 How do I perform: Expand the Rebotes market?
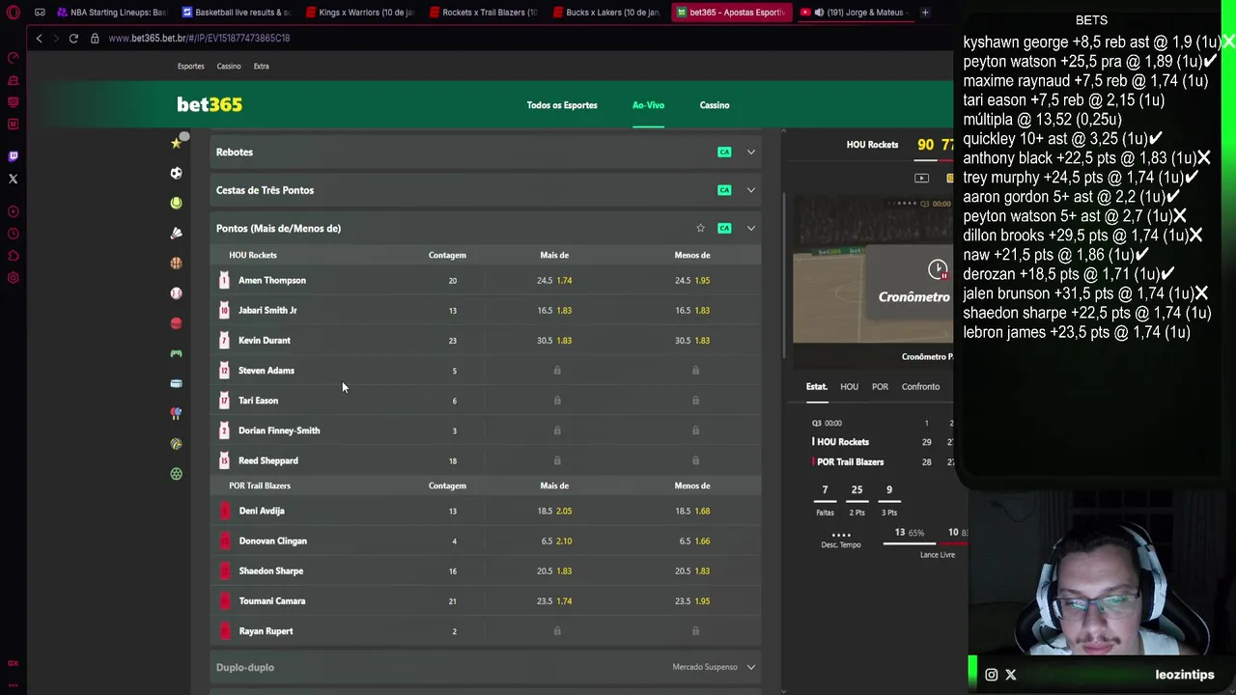click(751, 152)
